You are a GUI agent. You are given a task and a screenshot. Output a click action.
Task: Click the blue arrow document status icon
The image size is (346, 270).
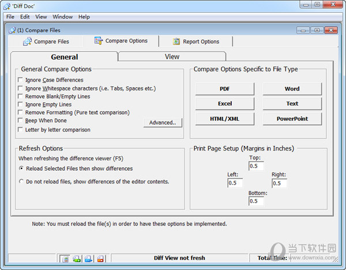point(88,258)
